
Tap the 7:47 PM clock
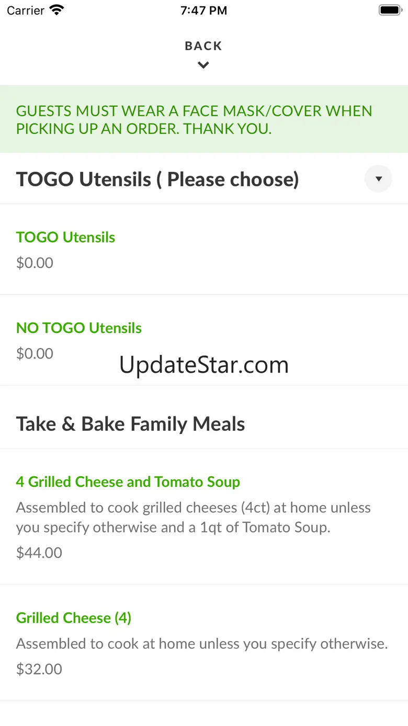pos(203,10)
